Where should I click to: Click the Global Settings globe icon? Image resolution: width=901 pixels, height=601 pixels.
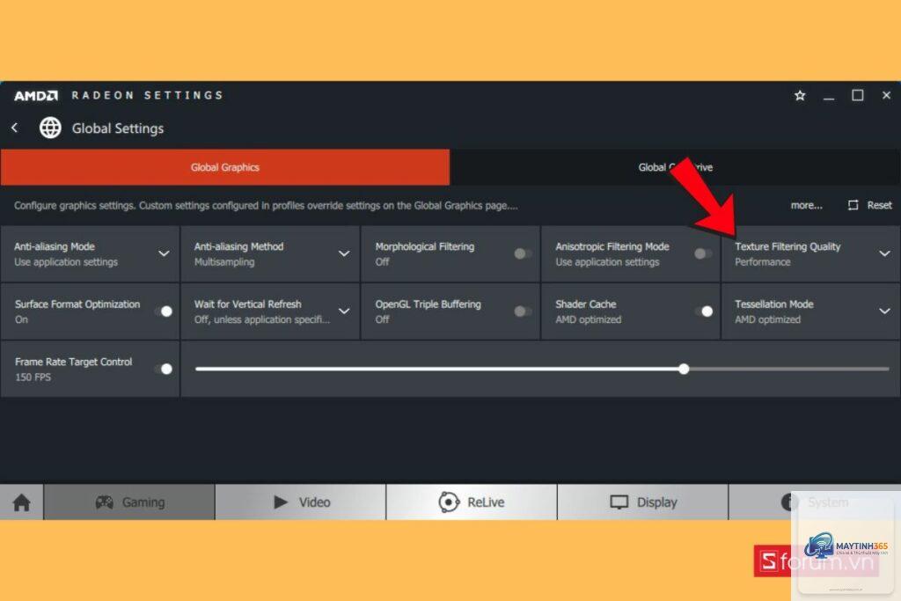50,128
